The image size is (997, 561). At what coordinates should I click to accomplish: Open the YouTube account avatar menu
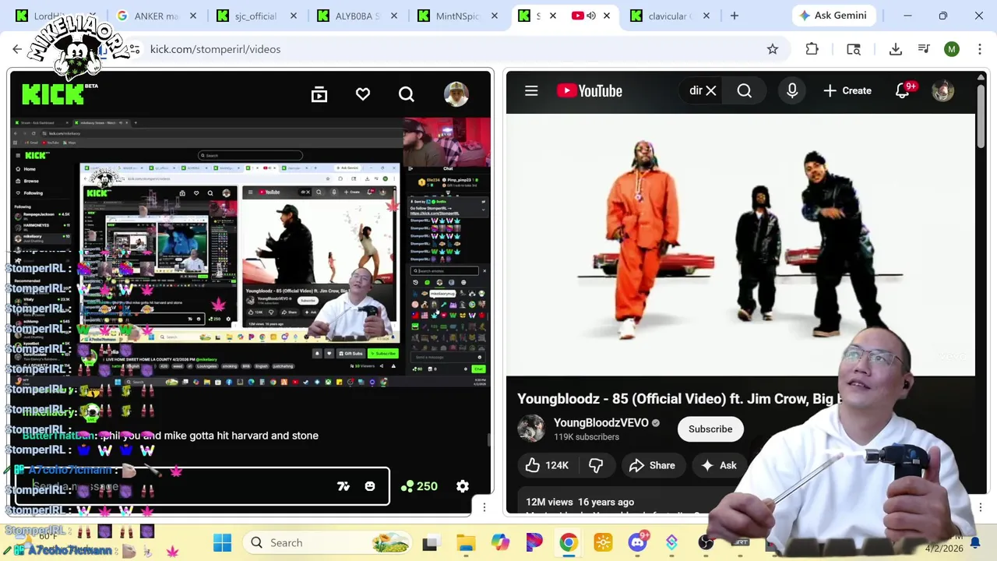942,90
